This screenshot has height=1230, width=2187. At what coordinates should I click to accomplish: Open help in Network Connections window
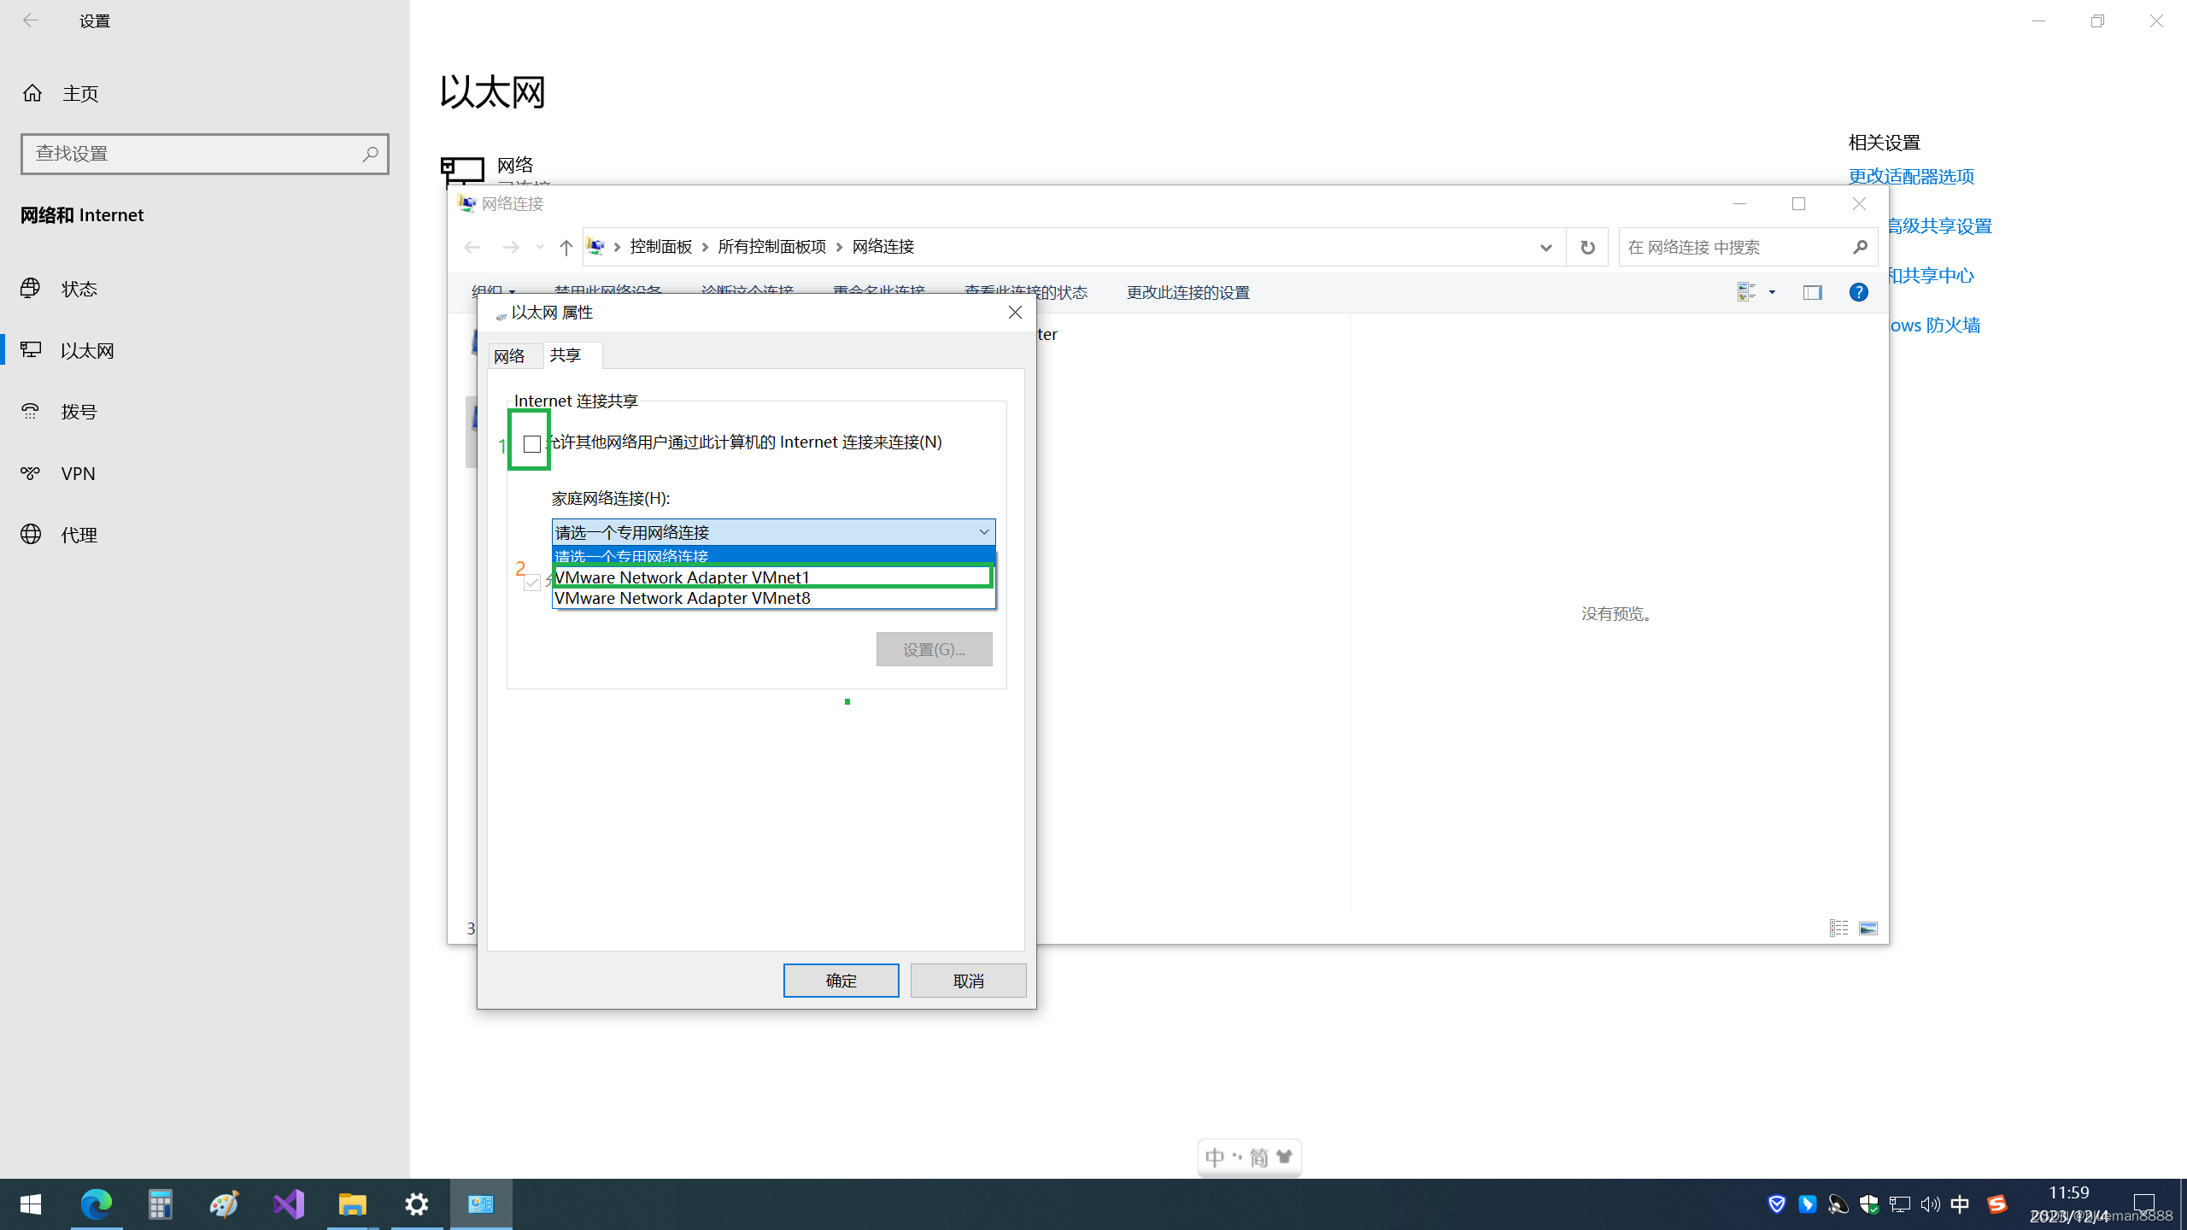(1858, 292)
